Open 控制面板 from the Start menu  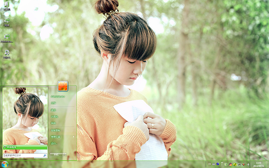pyautogui.click(x=56, y=130)
